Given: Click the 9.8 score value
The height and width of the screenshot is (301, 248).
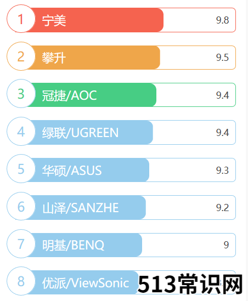Looking at the screenshot, I should point(222,20).
